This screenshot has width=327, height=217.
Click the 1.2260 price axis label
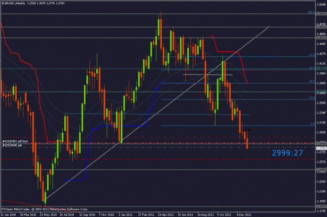(x=321, y=181)
